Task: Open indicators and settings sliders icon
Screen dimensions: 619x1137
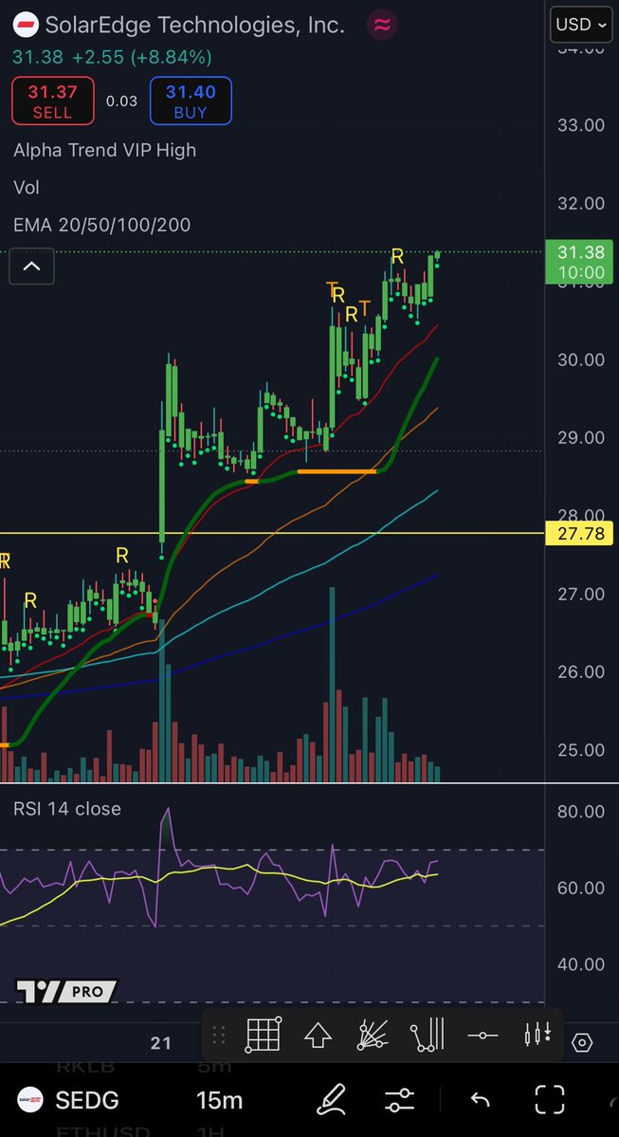Action: (x=398, y=1100)
